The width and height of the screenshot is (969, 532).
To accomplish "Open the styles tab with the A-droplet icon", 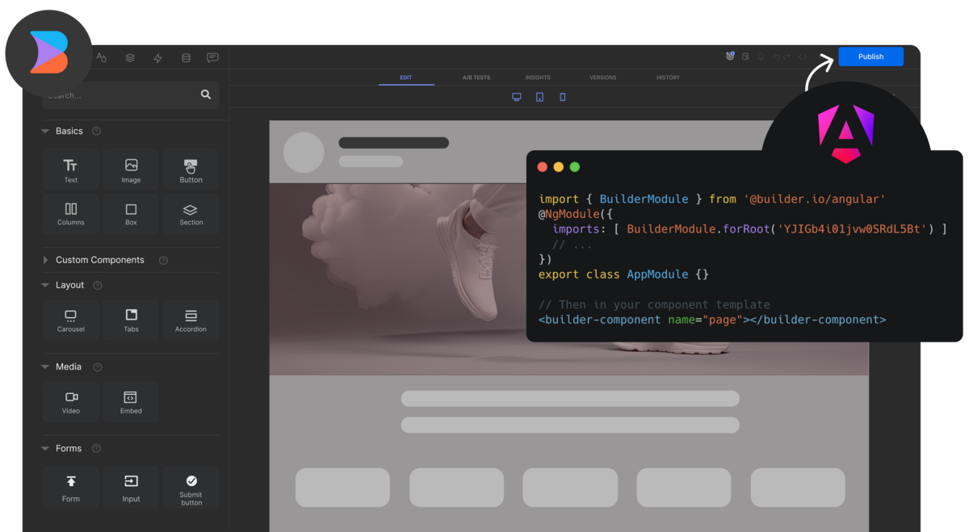I will tap(102, 57).
